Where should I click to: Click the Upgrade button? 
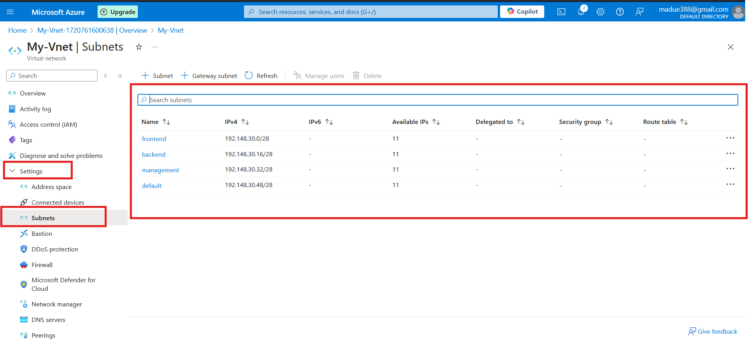pos(118,12)
